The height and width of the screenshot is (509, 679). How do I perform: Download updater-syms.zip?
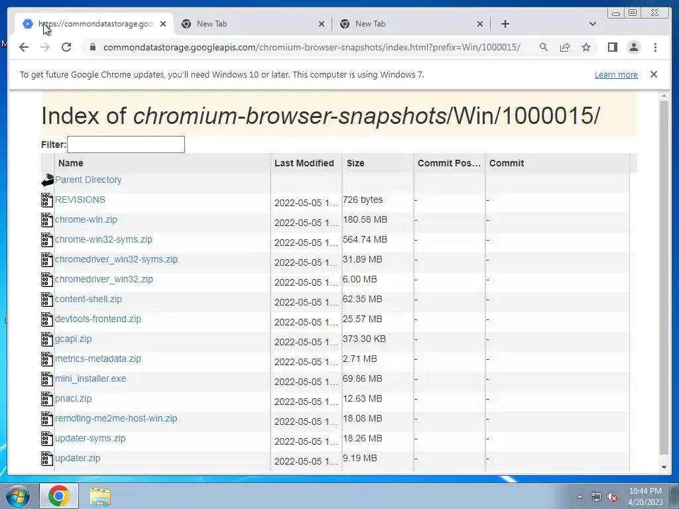click(90, 439)
